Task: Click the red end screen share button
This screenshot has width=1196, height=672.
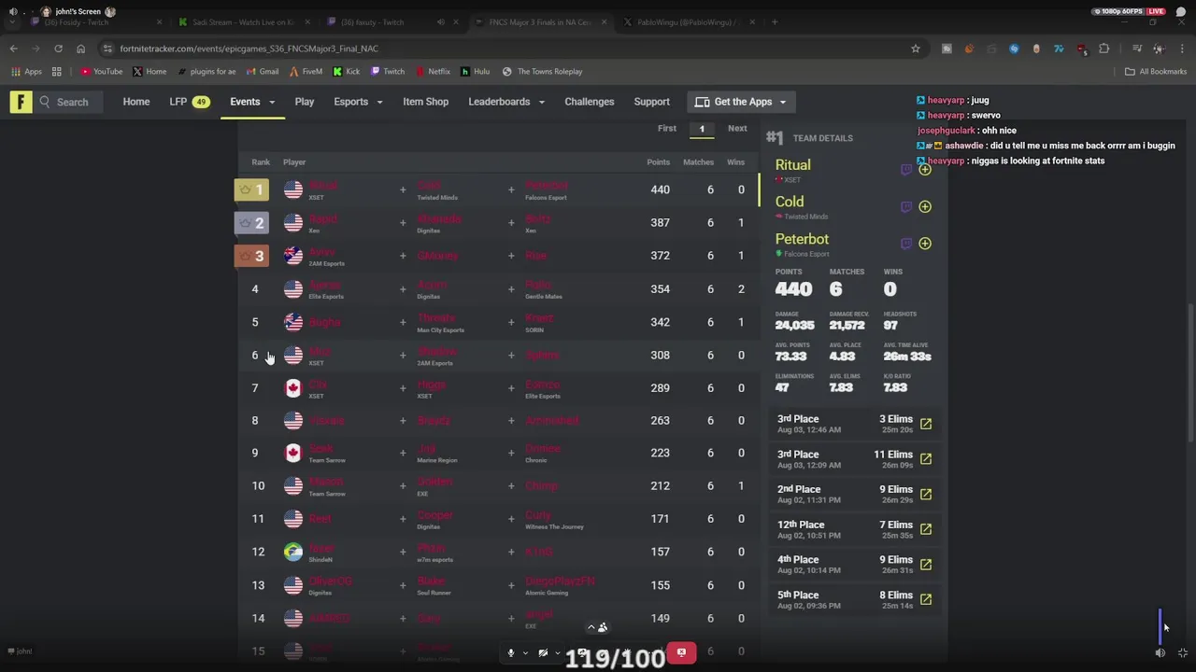Action: point(681,652)
